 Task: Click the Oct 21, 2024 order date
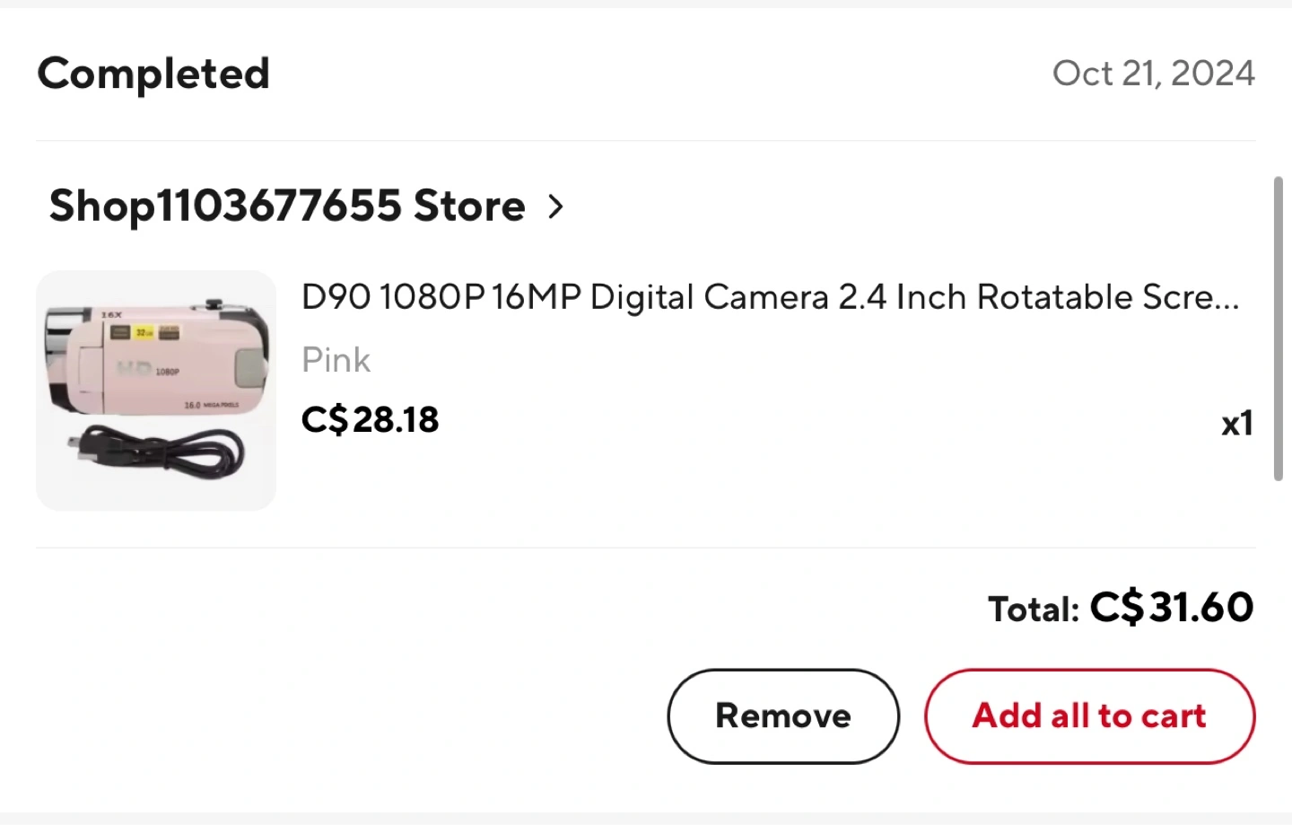(1153, 74)
